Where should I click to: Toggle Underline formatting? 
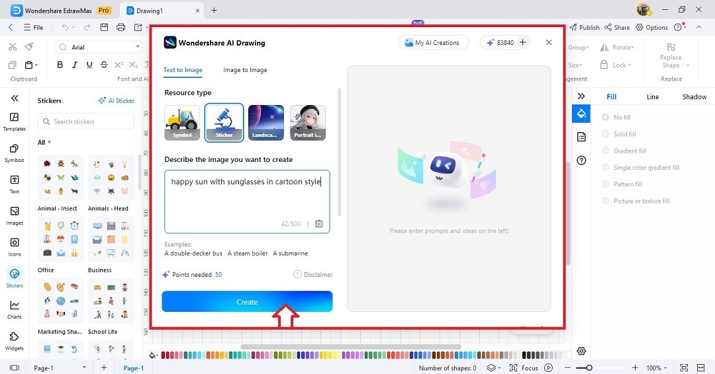coord(89,65)
